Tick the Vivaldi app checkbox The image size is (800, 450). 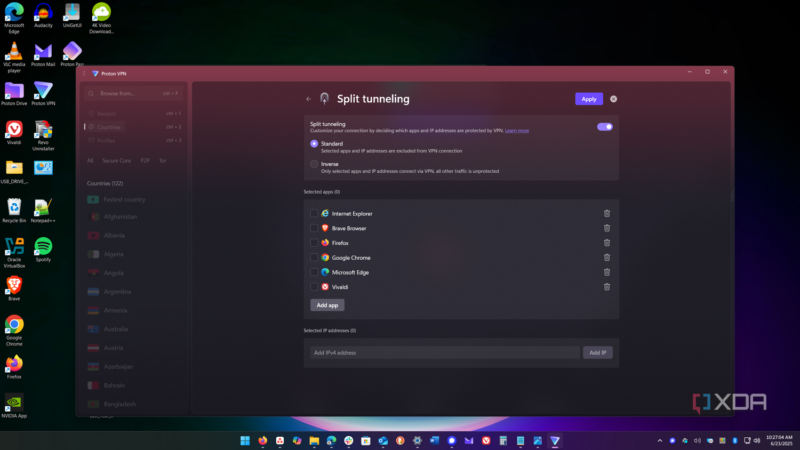coord(314,287)
